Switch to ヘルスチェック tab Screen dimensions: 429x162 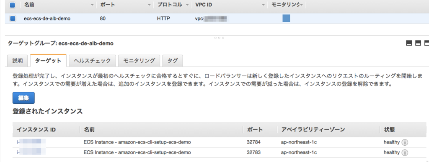click(93, 61)
